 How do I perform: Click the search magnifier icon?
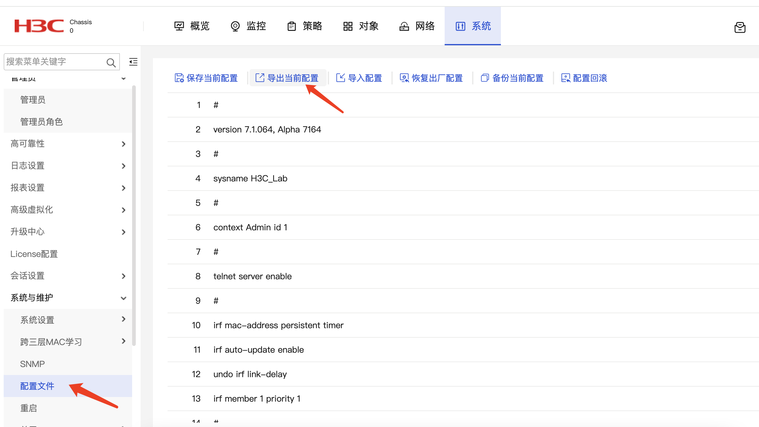pyautogui.click(x=111, y=62)
